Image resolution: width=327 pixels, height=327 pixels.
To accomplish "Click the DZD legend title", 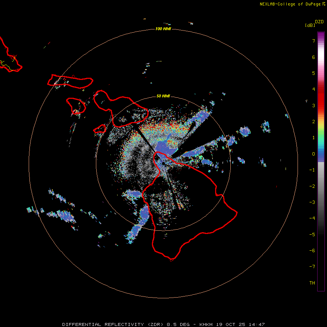I will point(319,22).
